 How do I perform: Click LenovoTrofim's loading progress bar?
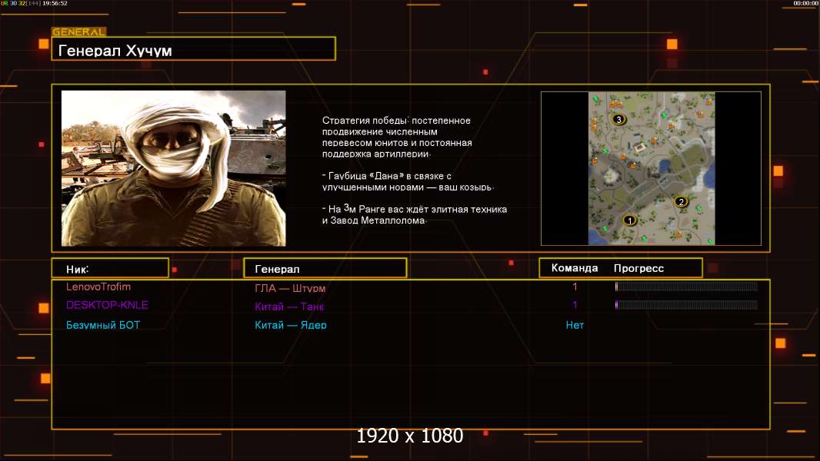click(x=686, y=287)
